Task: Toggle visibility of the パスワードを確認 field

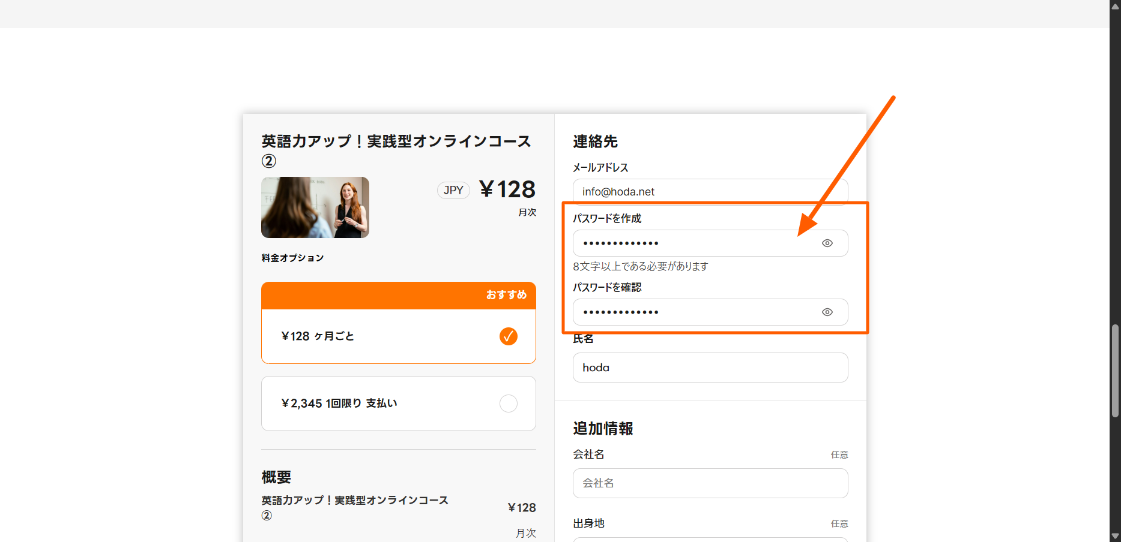Action: [x=827, y=312]
